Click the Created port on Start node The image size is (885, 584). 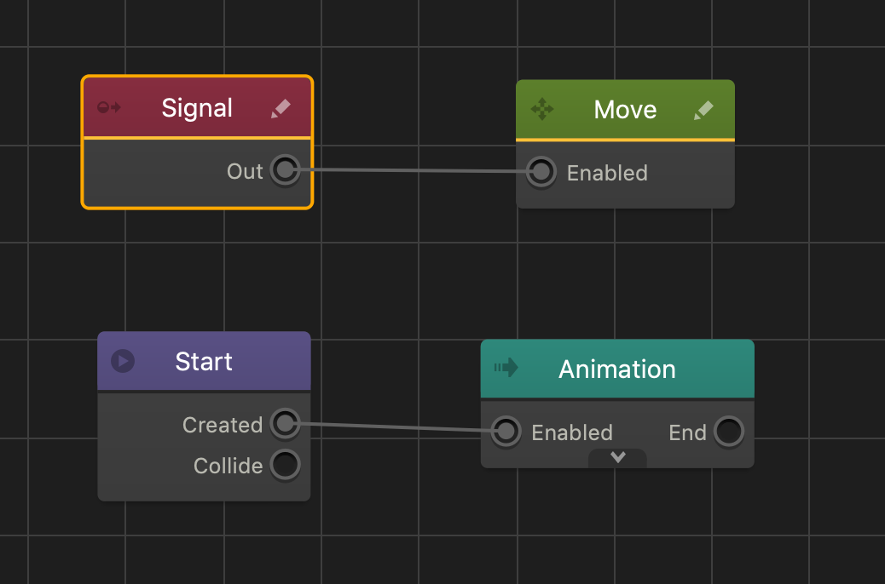point(285,423)
